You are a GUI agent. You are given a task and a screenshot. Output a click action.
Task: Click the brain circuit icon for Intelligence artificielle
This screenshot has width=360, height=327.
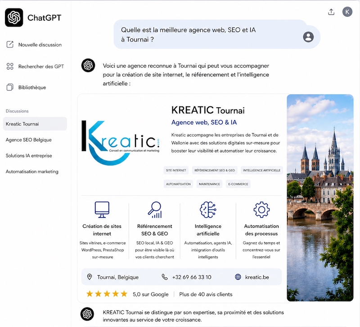pos(208,210)
